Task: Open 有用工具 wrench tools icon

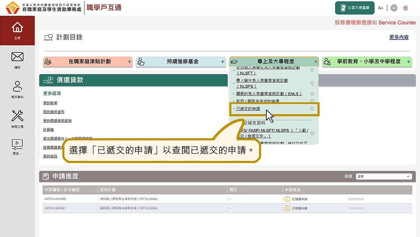Action: pyautogui.click(x=17, y=118)
